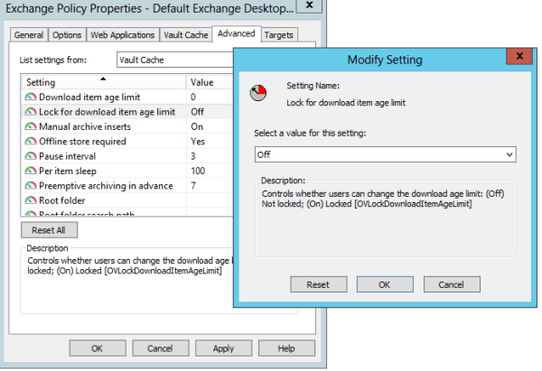The image size is (542, 371).
Task: Click Apply in Exchange Policy Properties
Action: click(223, 348)
